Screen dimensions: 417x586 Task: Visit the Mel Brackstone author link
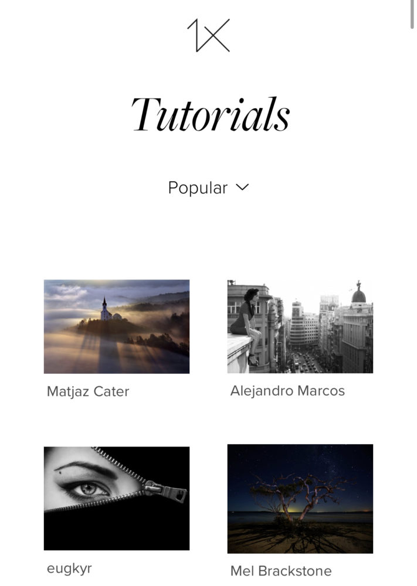(281, 571)
